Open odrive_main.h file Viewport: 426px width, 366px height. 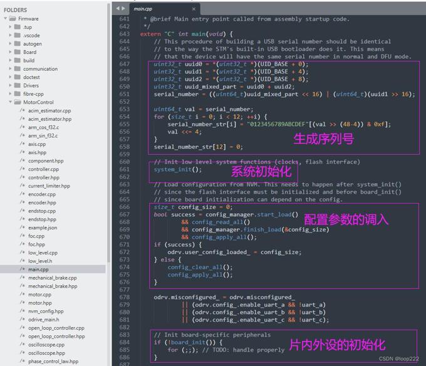coord(43,320)
